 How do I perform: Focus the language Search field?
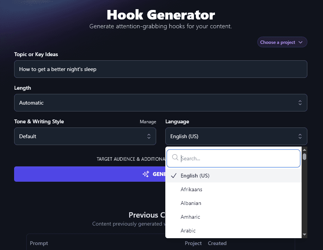tap(233, 157)
